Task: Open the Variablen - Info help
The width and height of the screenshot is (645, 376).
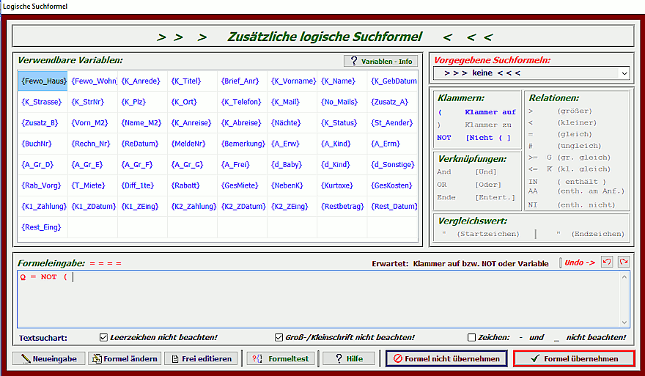Action: (x=380, y=61)
